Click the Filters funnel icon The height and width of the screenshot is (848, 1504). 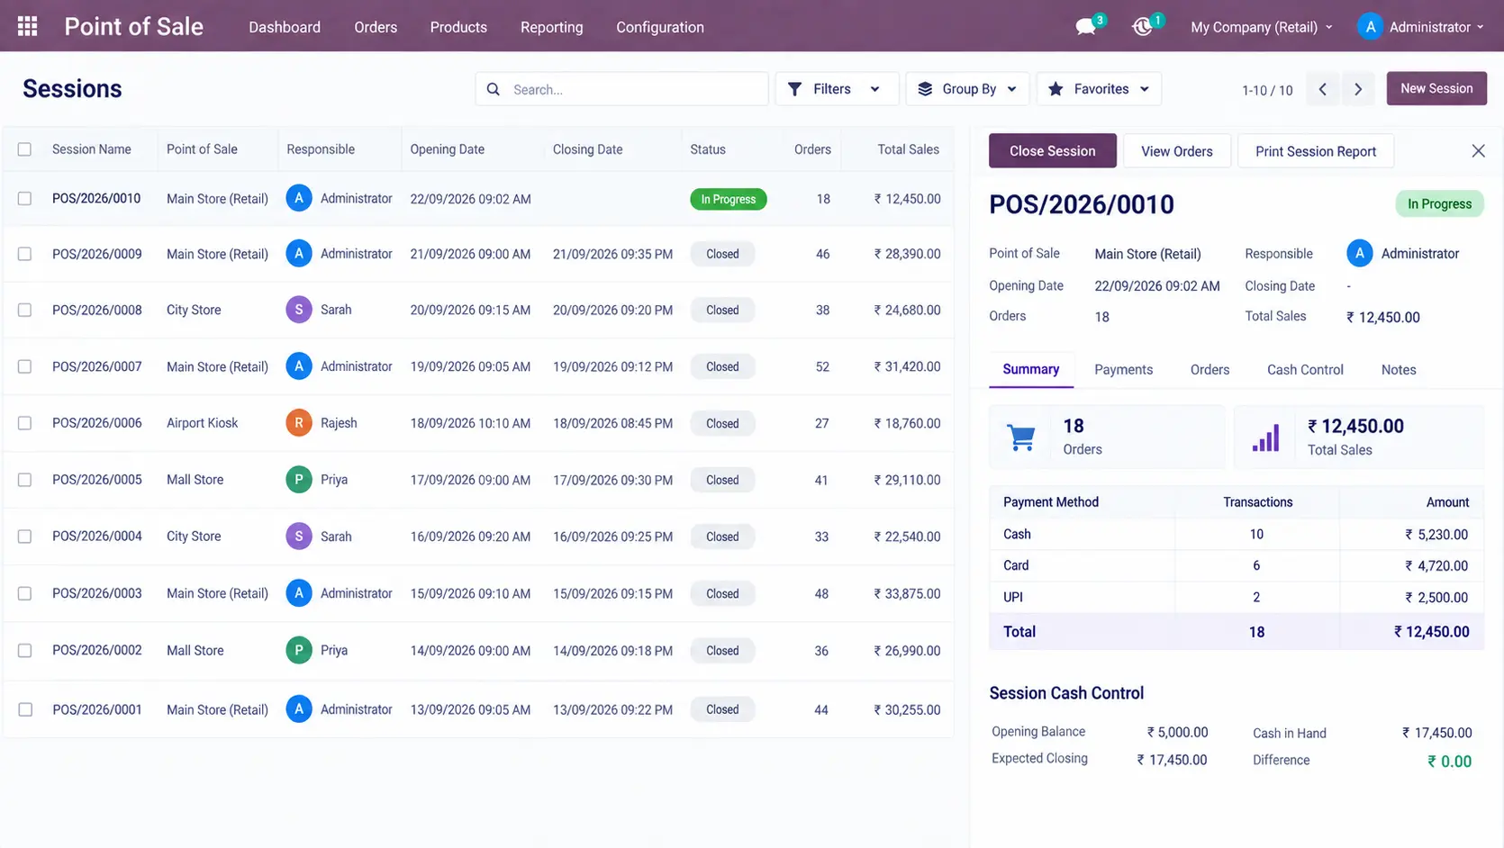pyautogui.click(x=794, y=89)
